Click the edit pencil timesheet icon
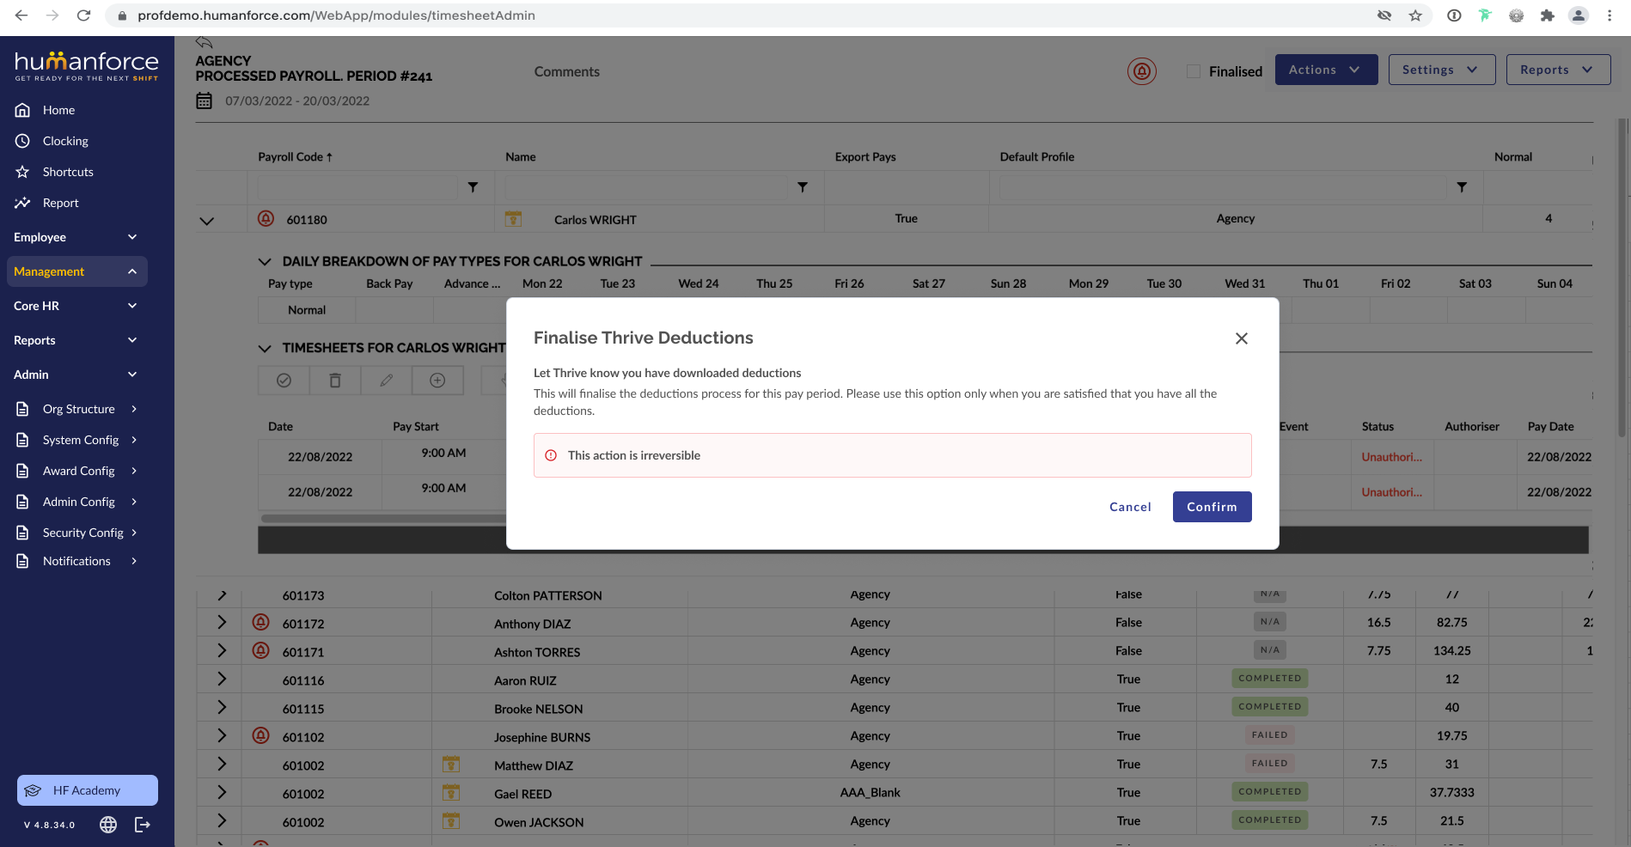Screen dimensions: 1631x847 tap(387, 381)
